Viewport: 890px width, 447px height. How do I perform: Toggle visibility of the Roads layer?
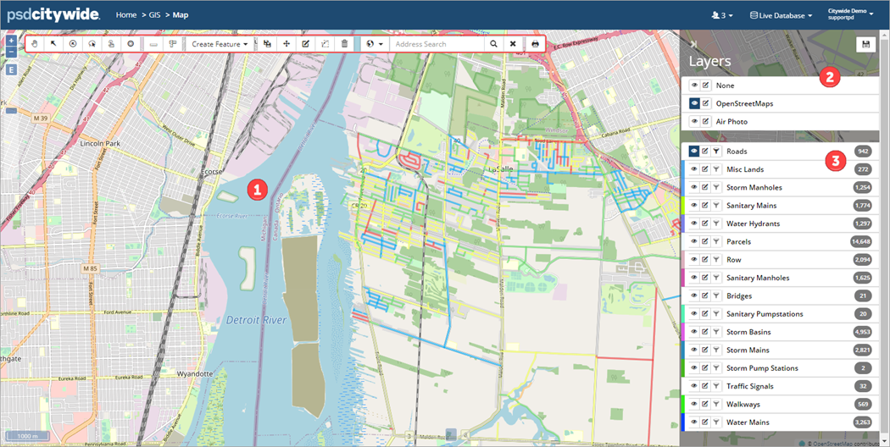[694, 152]
